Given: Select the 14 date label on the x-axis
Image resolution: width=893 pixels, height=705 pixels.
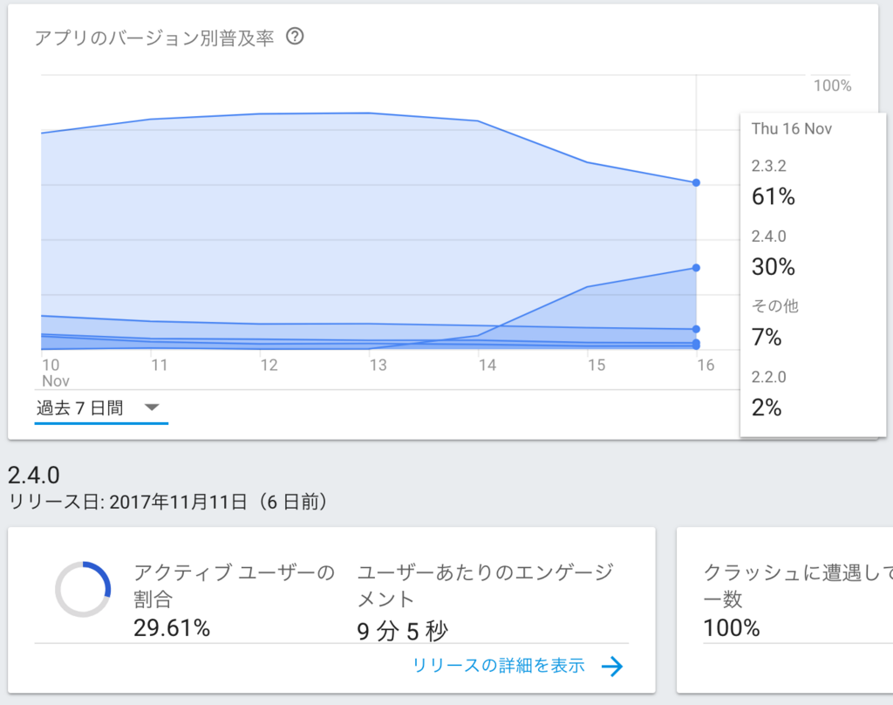Looking at the screenshot, I should (x=487, y=365).
